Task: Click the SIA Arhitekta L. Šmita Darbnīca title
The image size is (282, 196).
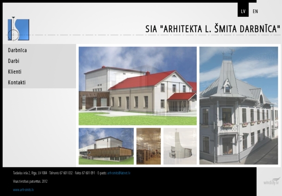Action: [x=213, y=29]
